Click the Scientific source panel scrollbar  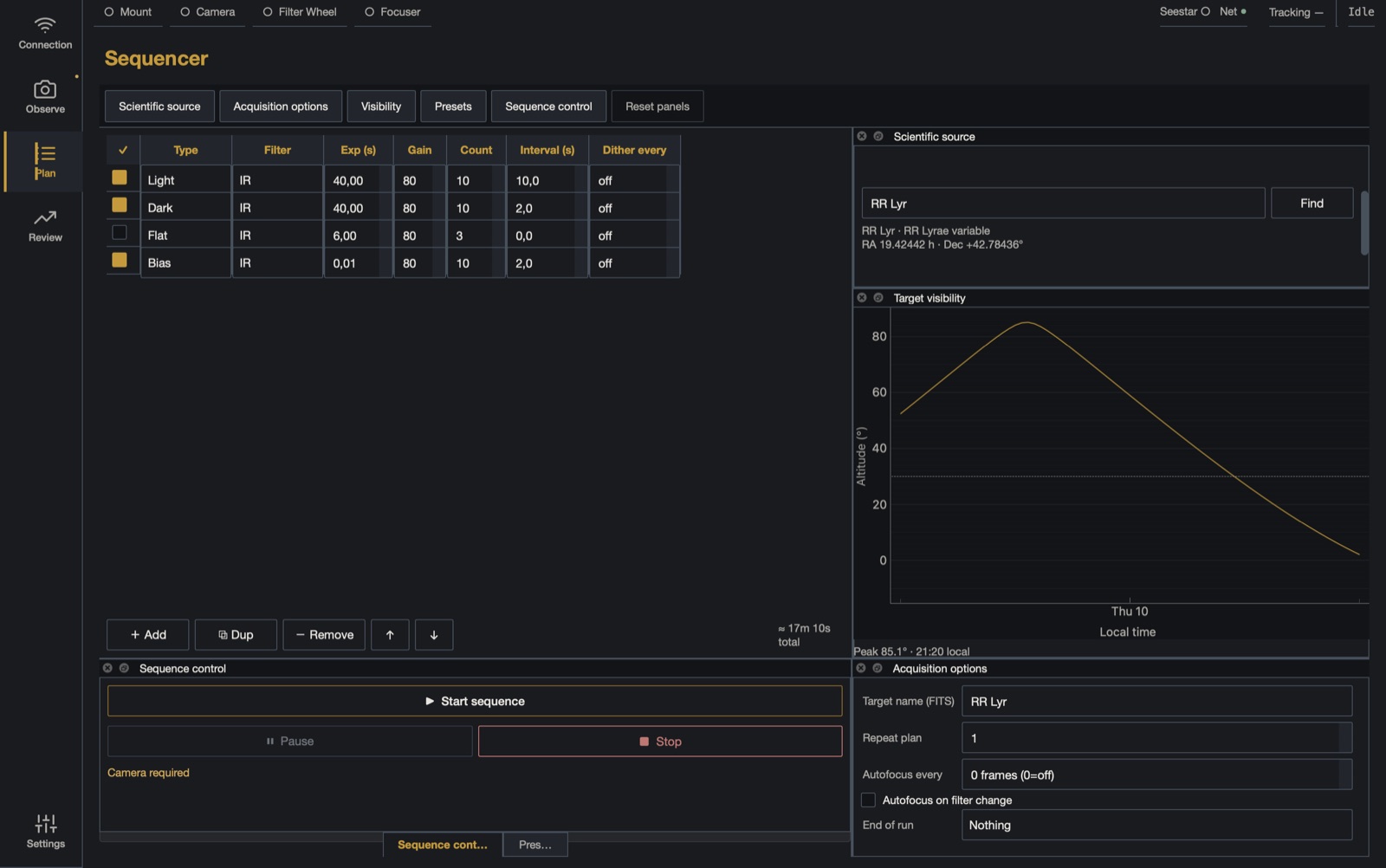point(1364,223)
